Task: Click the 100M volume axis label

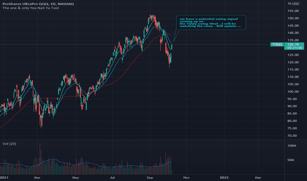Action: tap(292, 145)
